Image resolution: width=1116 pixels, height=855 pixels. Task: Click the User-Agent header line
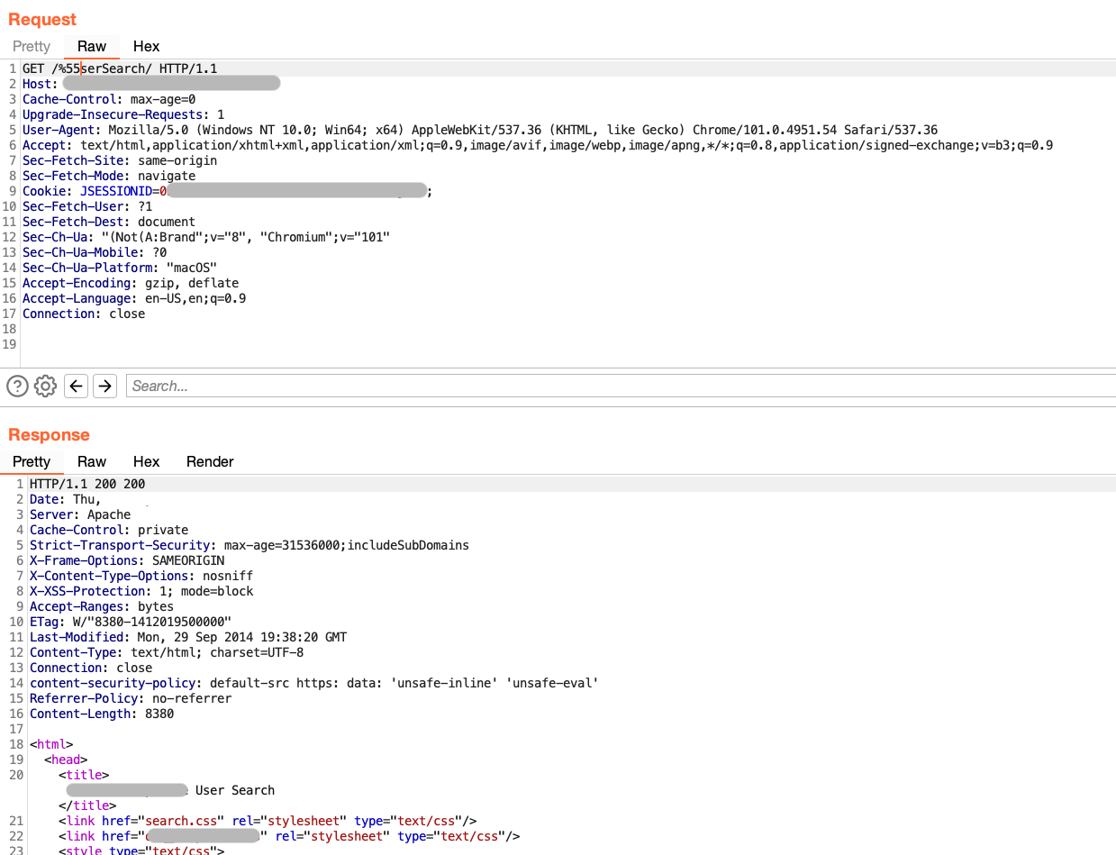(59, 129)
